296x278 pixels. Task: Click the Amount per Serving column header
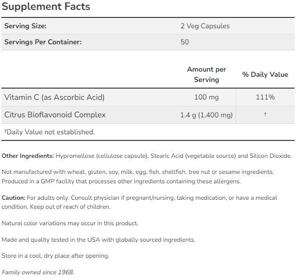206,74
